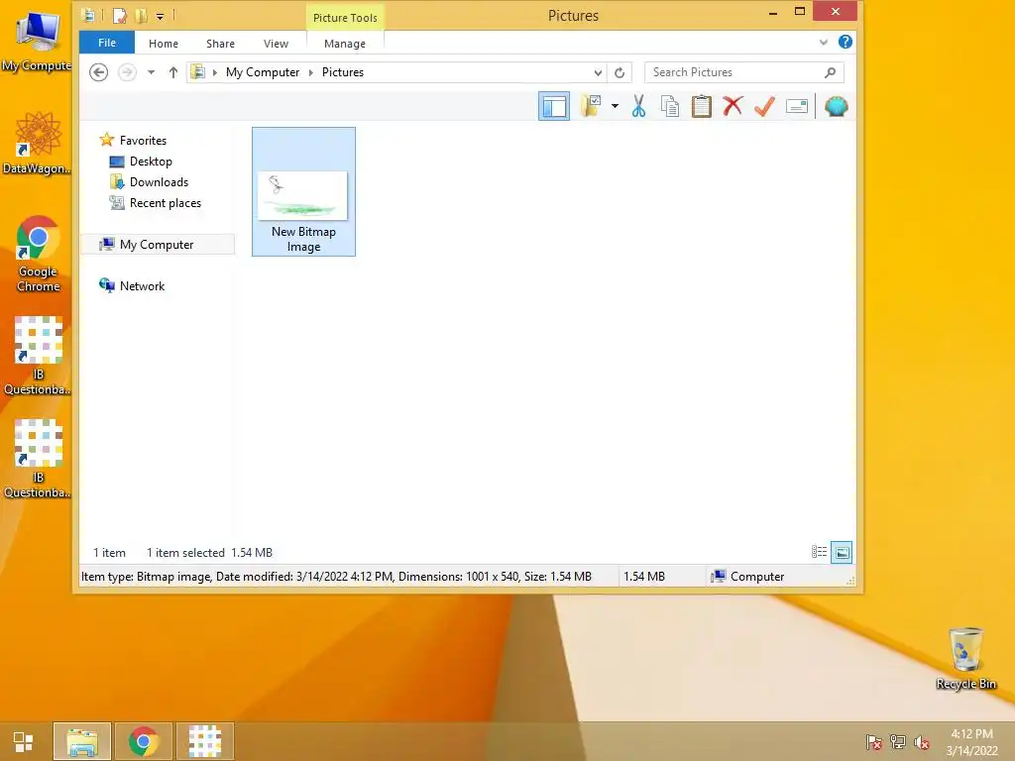Switch to the Share ribbon tab
Screen dimensions: 1015x761
click(220, 44)
